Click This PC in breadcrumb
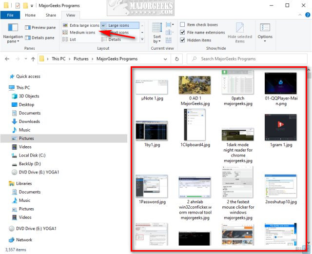This screenshot has height=254, width=312. (58, 59)
